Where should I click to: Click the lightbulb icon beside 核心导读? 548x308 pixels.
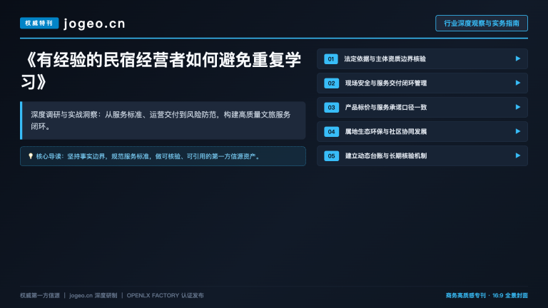click(31, 156)
